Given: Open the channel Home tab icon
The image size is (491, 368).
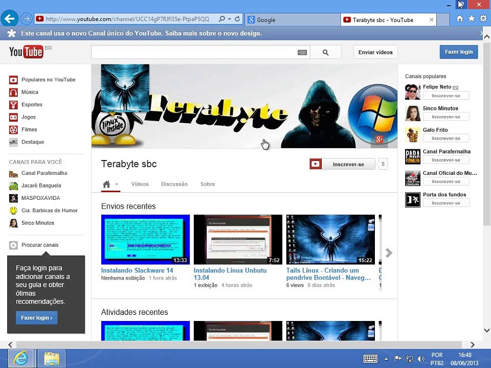Looking at the screenshot, I should (x=106, y=184).
